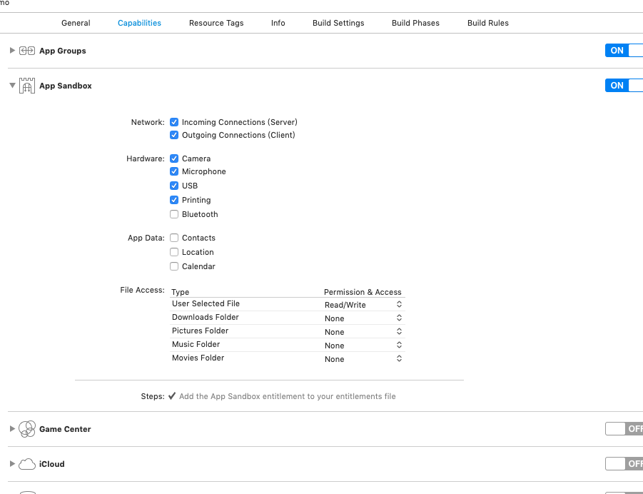Click the Game Center capability icon
643x494 pixels.
click(27, 429)
